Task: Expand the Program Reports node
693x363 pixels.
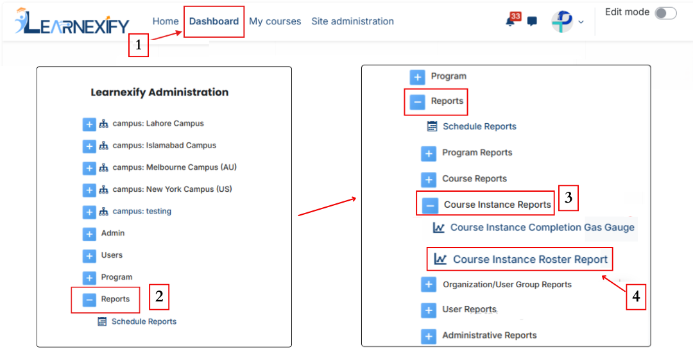Action: point(428,154)
